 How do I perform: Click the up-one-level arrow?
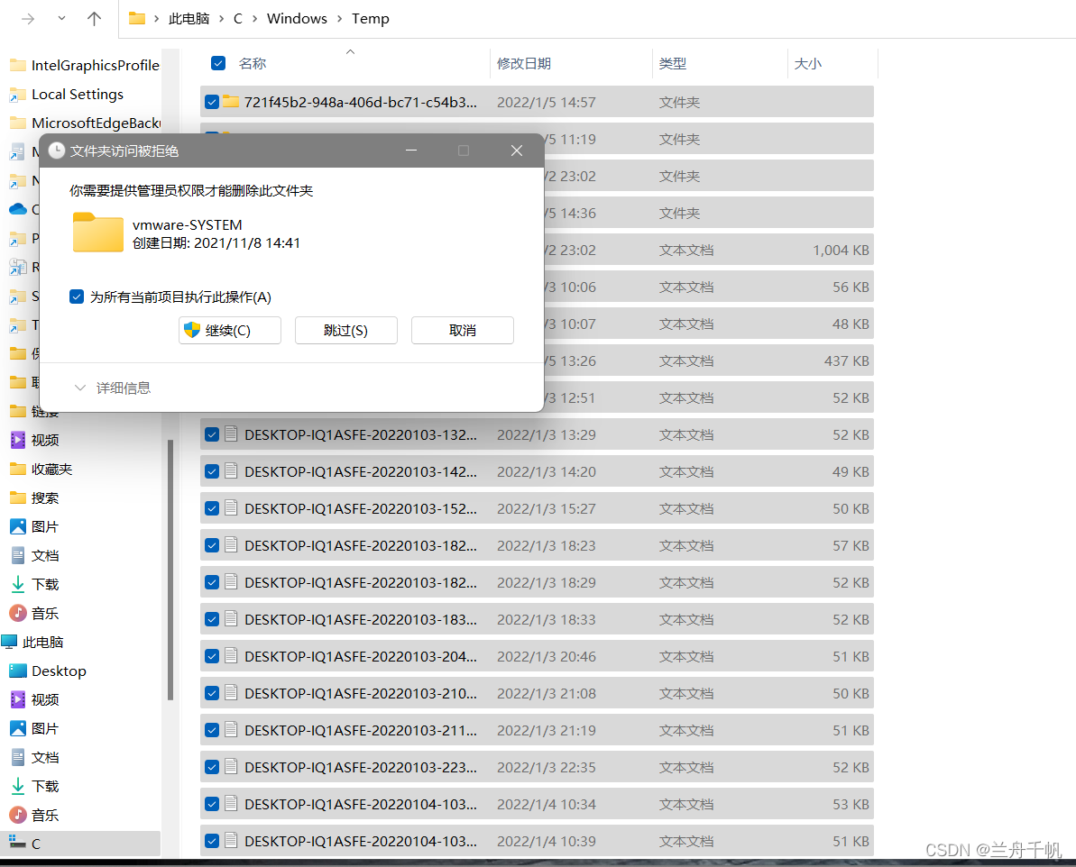(x=94, y=19)
